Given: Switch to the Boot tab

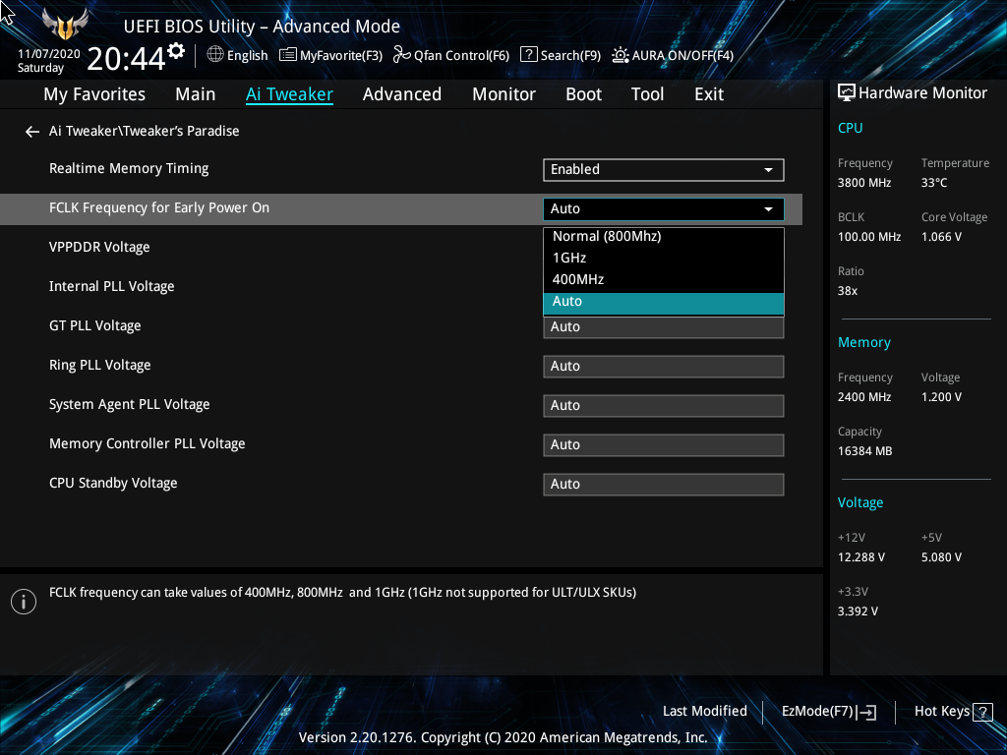Looking at the screenshot, I should pyautogui.click(x=584, y=94).
